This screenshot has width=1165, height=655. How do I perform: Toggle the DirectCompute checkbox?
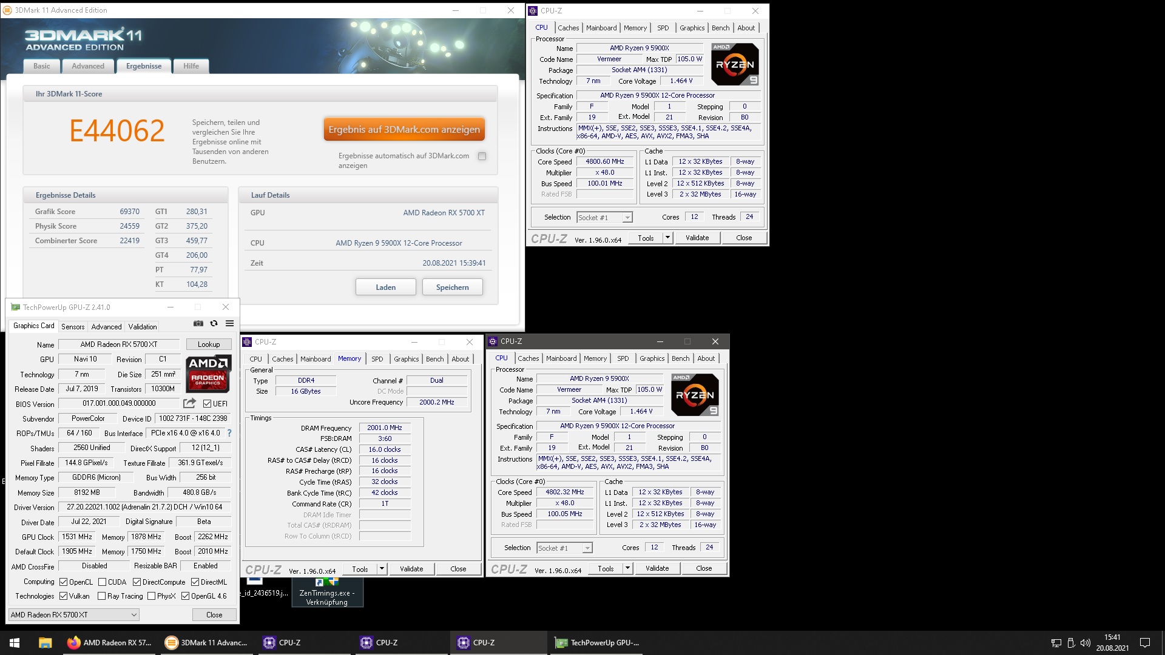pyautogui.click(x=137, y=582)
